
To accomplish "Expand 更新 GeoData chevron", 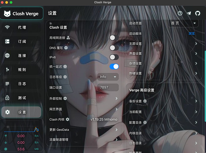I will click(x=116, y=130).
